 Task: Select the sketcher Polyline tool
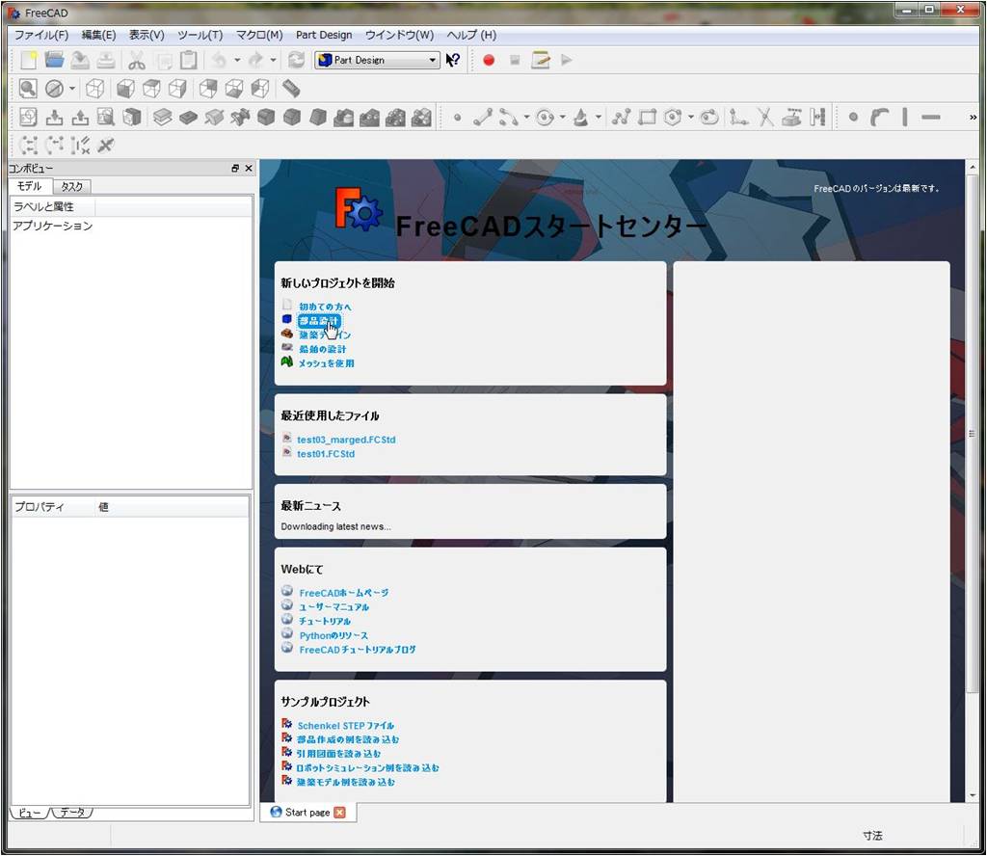[x=621, y=118]
